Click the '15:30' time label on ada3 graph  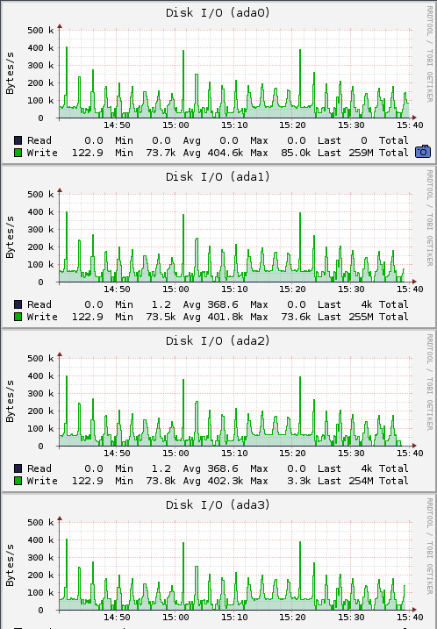(351, 618)
